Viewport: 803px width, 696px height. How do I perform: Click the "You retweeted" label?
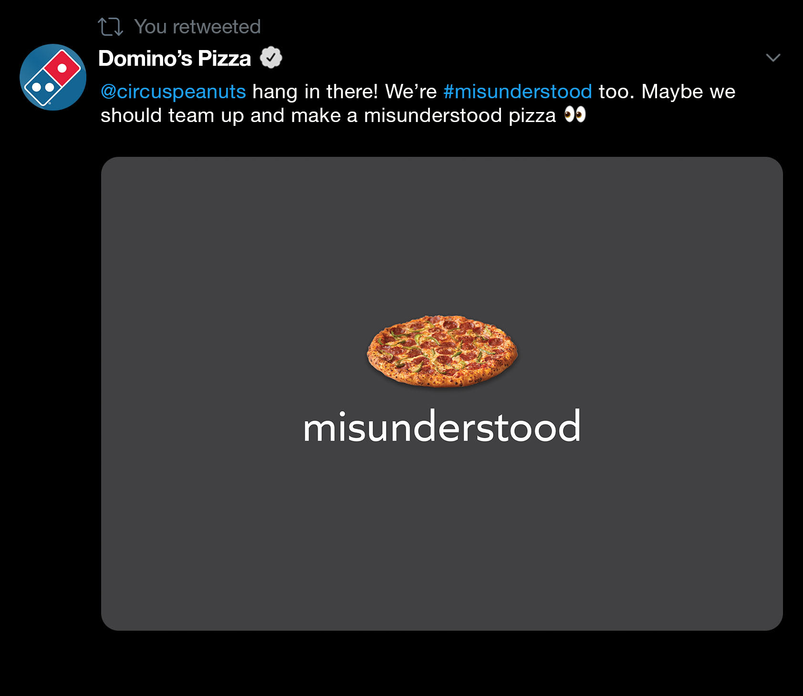coord(197,27)
